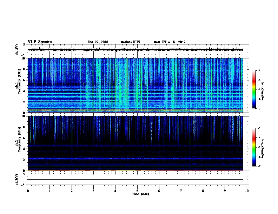Click the "-3" label on ch.1 color scale
This screenshot has width=278, height=214.
point(259,71)
